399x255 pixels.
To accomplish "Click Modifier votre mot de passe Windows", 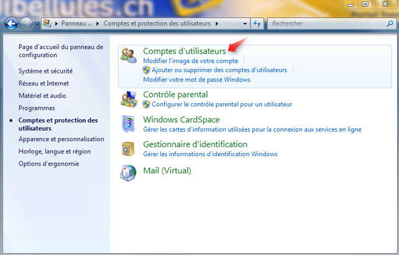I will (196, 80).
